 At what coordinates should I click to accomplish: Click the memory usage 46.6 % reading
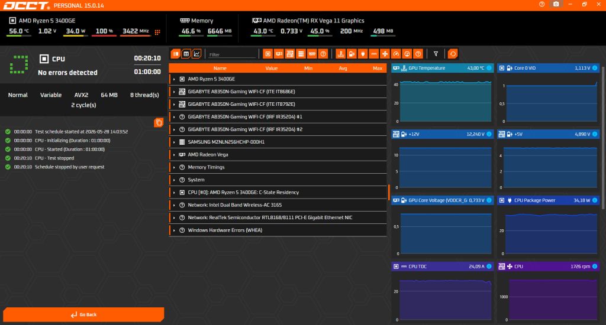tap(191, 31)
